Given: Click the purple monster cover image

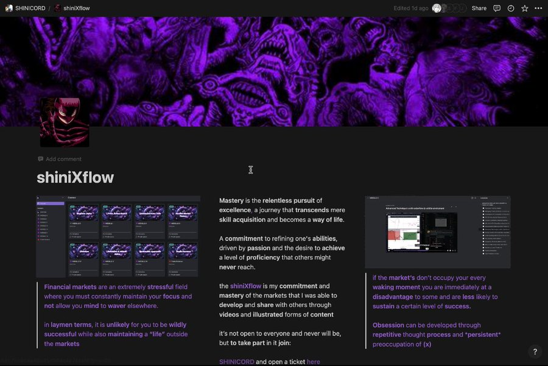Looking at the screenshot, I should (x=274, y=71).
